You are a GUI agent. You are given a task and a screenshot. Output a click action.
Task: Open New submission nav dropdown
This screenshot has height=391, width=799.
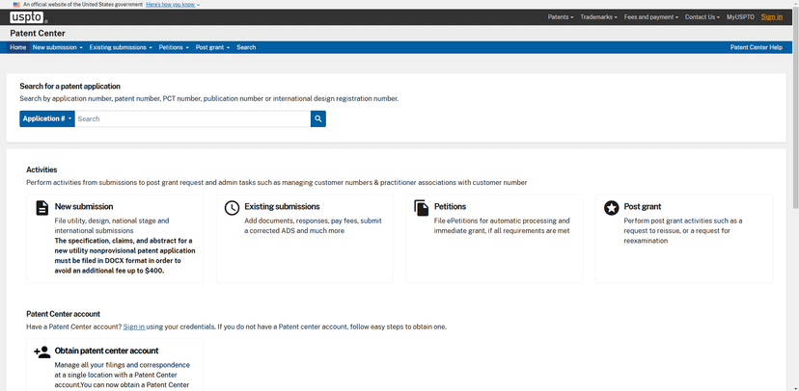tap(58, 47)
